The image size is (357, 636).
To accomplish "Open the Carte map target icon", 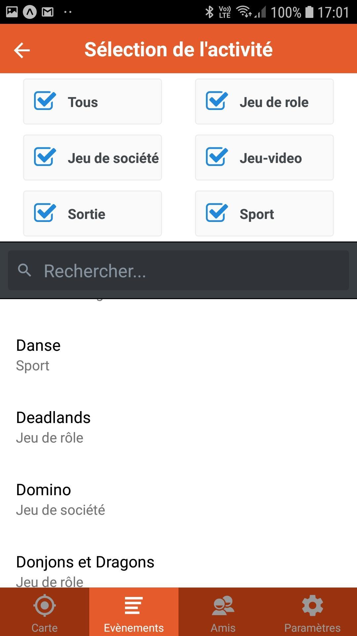I will 44,606.
